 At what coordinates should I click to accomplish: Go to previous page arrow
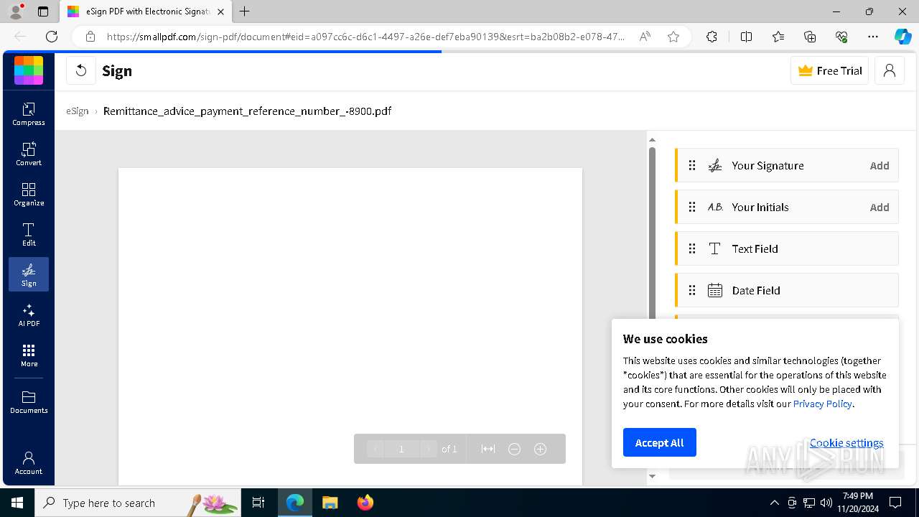point(375,449)
